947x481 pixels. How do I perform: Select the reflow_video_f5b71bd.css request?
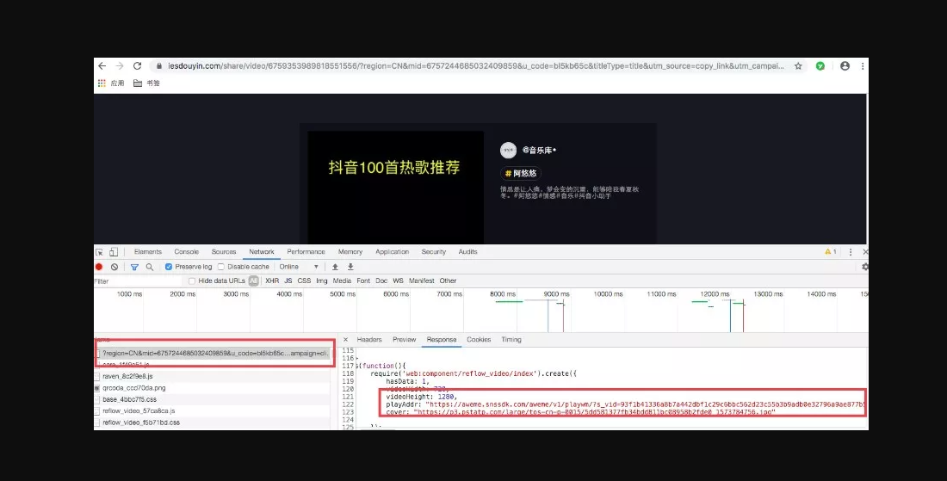(212, 422)
